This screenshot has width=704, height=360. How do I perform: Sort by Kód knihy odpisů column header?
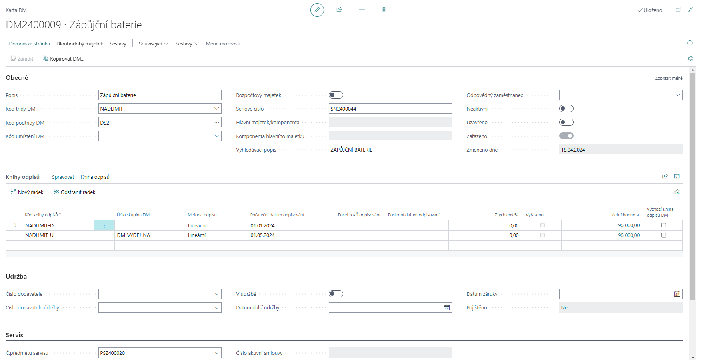[x=43, y=215]
